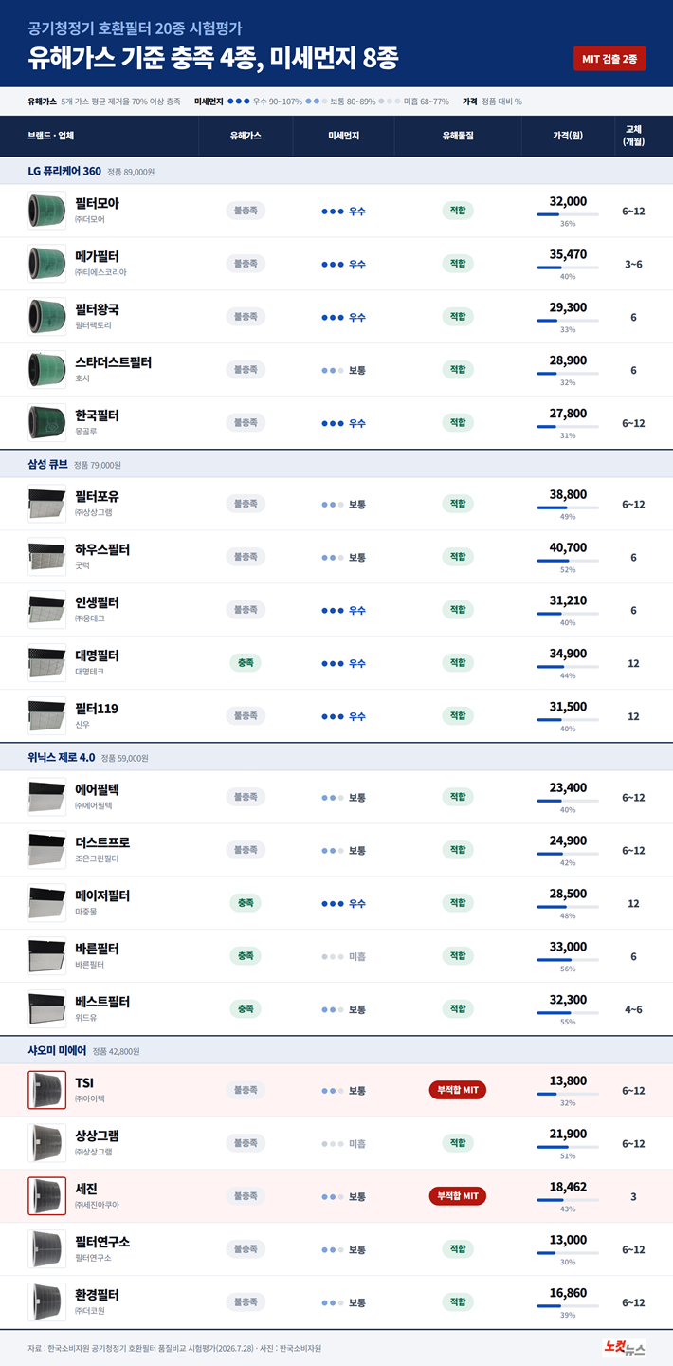Click the 필터모아 filter product image
This screenshot has height=1366, width=673.
point(47,211)
